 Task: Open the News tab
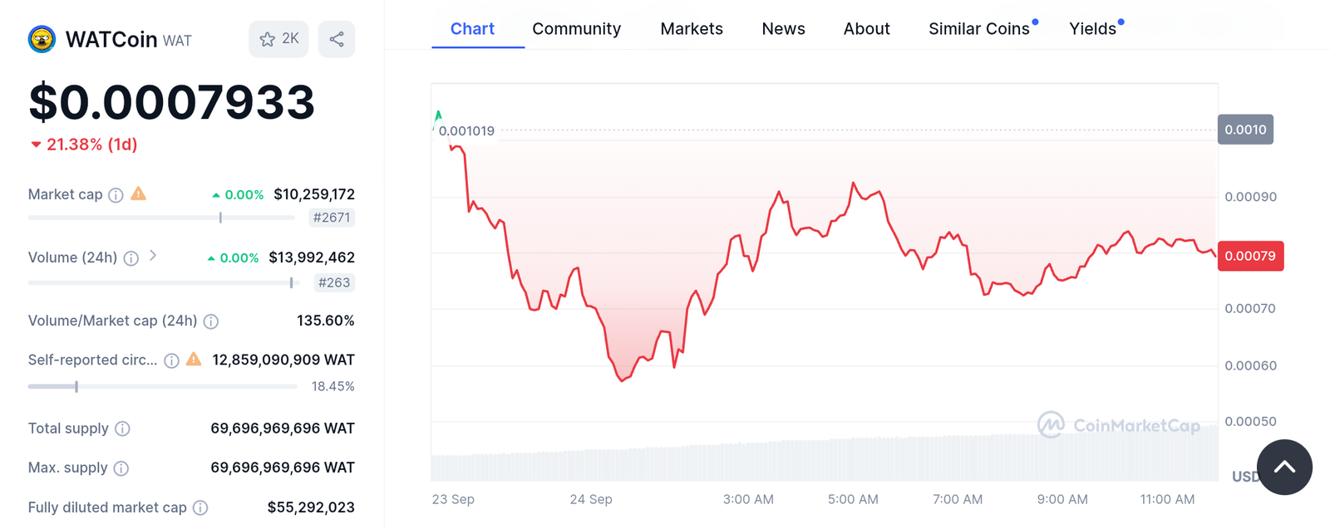[783, 29]
